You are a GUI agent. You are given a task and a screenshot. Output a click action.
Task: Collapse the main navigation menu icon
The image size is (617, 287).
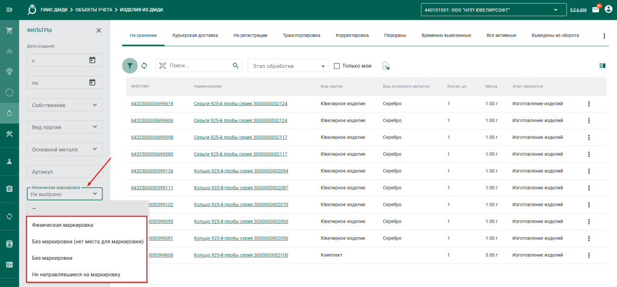pyautogui.click(x=9, y=10)
